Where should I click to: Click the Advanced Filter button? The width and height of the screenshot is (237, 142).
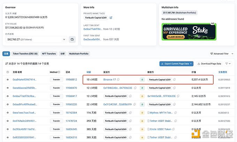(x=220, y=54)
